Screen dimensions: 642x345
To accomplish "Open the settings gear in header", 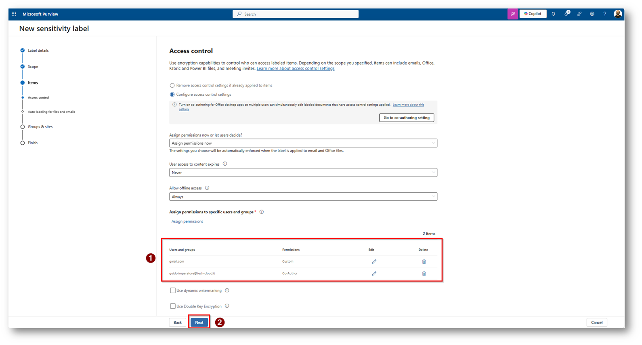I will (592, 14).
